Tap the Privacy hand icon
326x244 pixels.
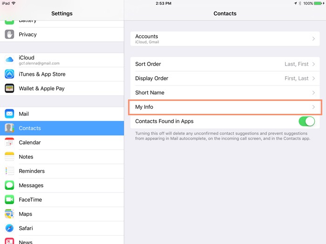coord(9,34)
